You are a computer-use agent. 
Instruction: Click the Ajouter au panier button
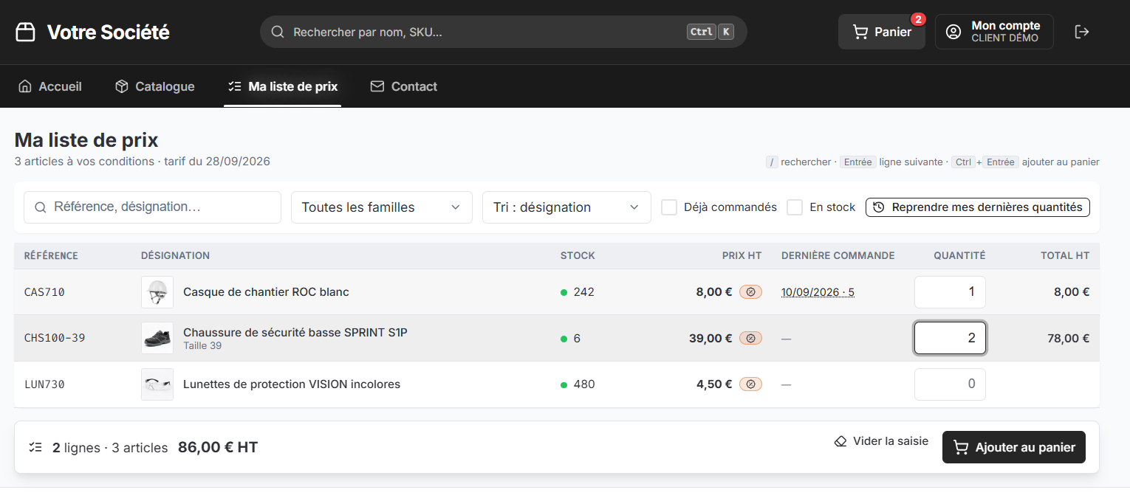1014,447
